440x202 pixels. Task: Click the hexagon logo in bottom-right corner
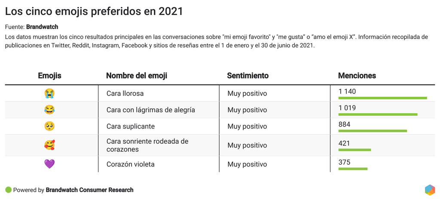[430, 190]
